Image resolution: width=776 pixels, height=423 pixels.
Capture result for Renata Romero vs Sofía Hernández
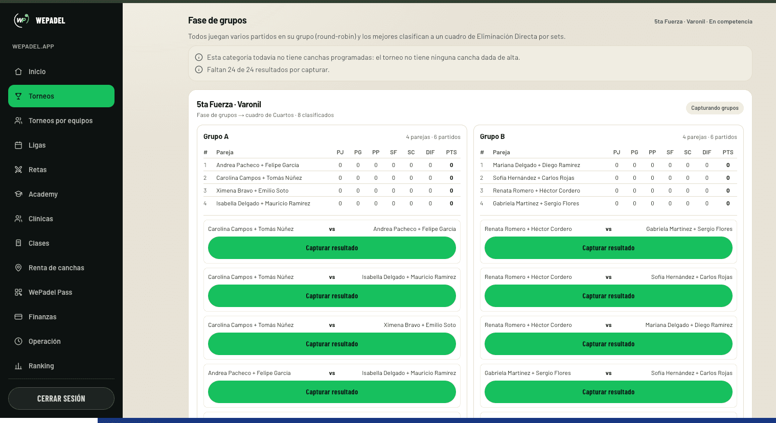pos(608,296)
